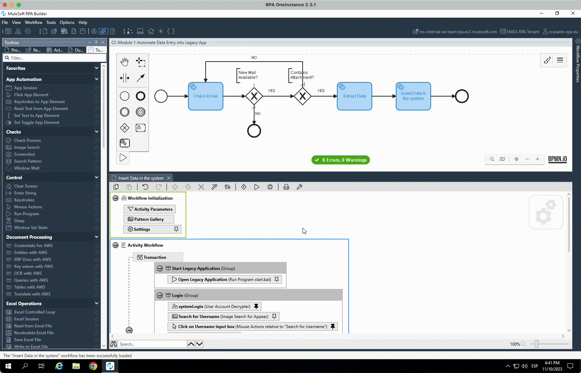Activate the global connect arrow tool
Screen dimensions: 581x373
141,78
